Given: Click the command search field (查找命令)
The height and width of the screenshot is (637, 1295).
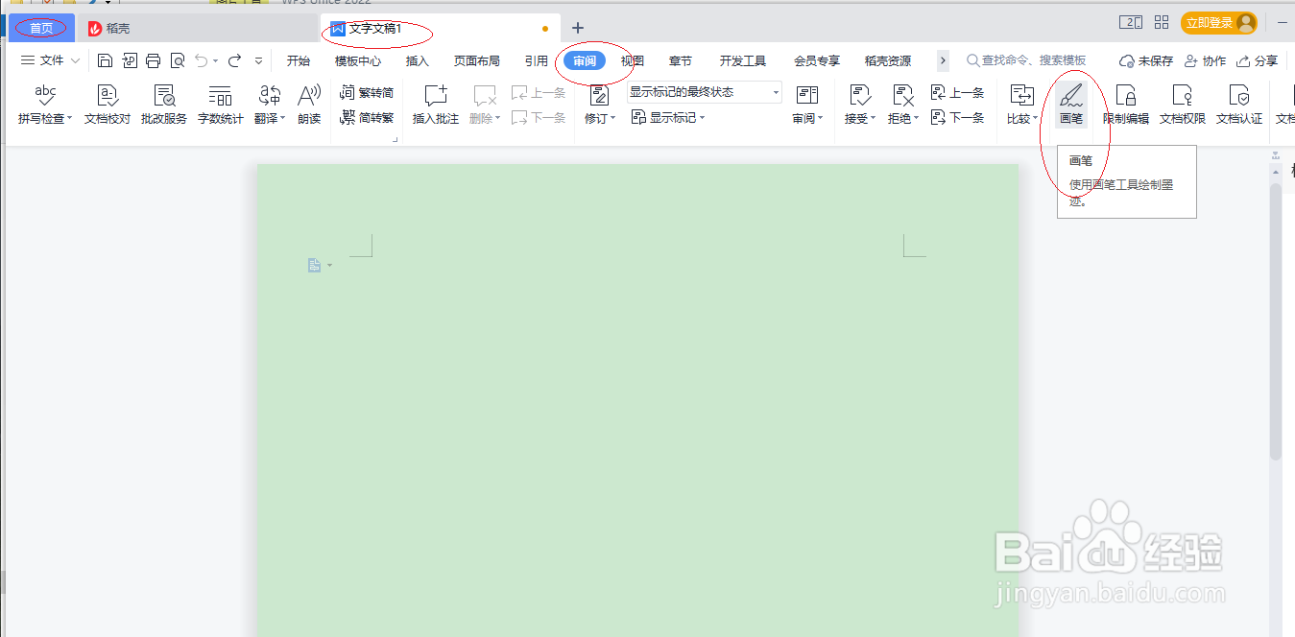Looking at the screenshot, I should point(1027,60).
